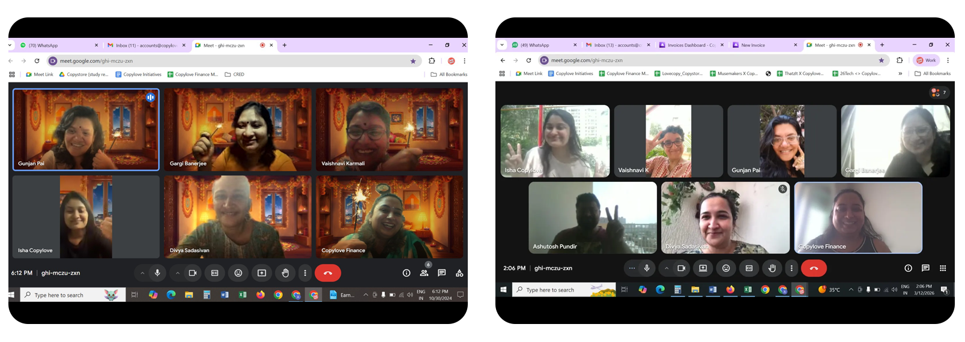965x342 pixels.
Task: Send a reaction with the emoji icon in the 6:12 PM meeting
Action: click(x=238, y=273)
